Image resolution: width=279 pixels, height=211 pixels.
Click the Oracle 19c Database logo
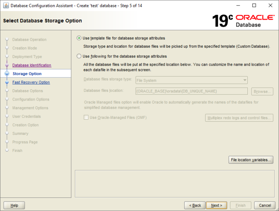pos(243,21)
